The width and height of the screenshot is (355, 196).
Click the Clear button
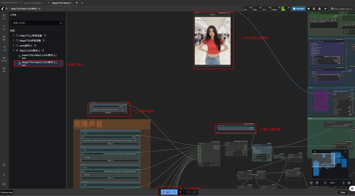(343, 192)
